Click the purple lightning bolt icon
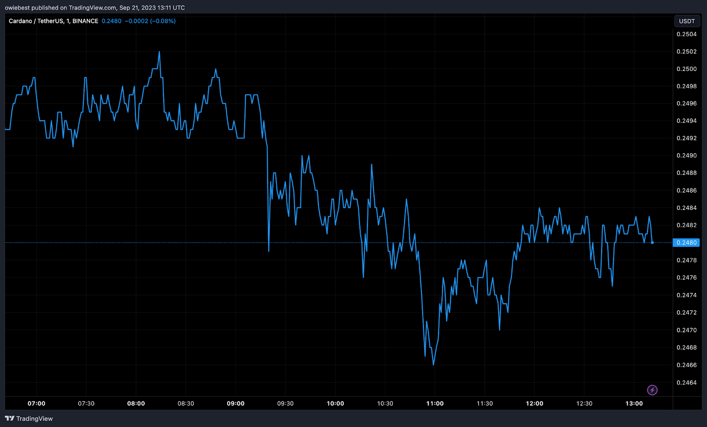The width and height of the screenshot is (707, 427). 652,390
